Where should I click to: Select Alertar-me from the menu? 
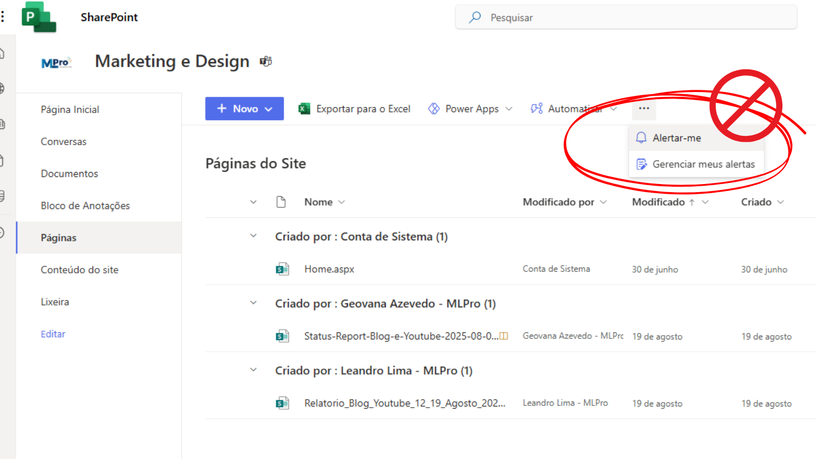click(676, 138)
